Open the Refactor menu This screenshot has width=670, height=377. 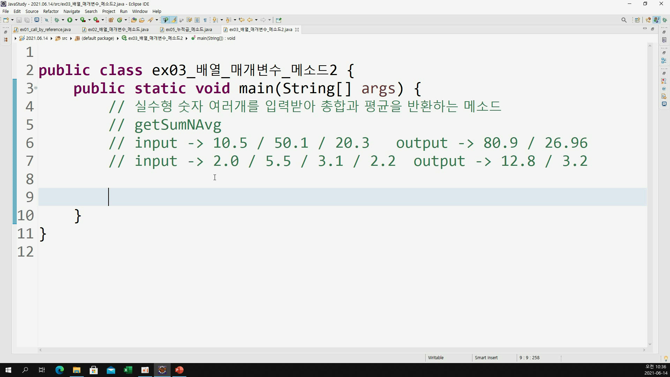(51, 11)
